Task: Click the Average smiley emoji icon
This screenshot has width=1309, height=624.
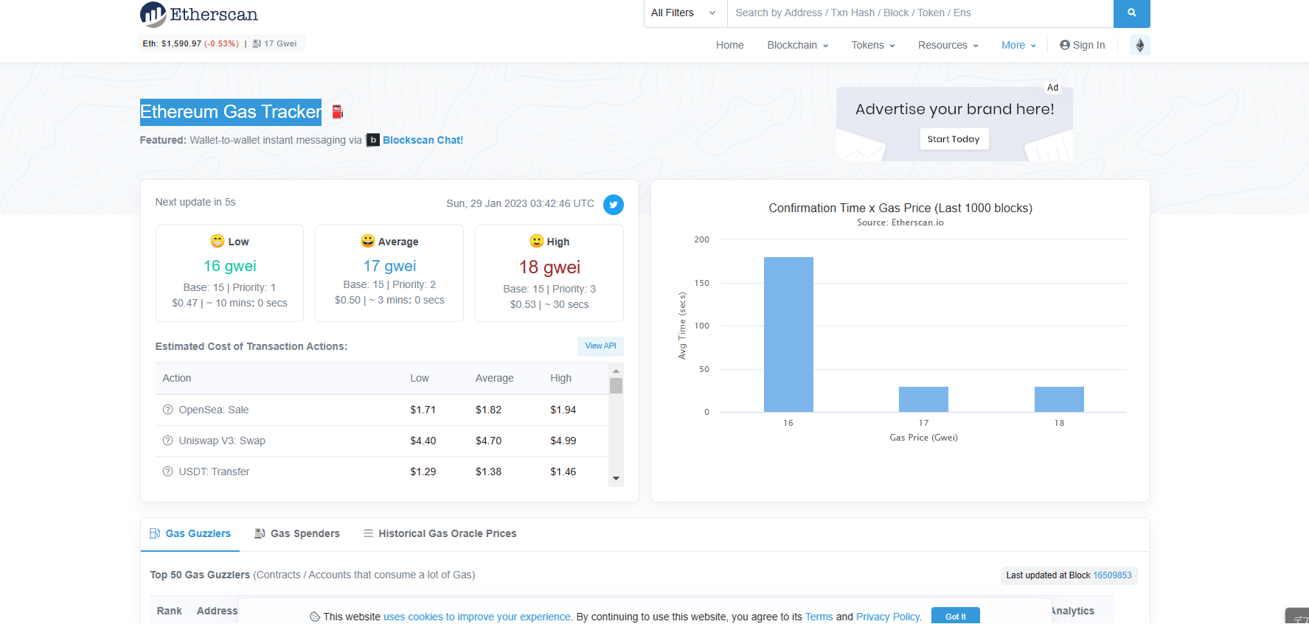Action: tap(367, 241)
